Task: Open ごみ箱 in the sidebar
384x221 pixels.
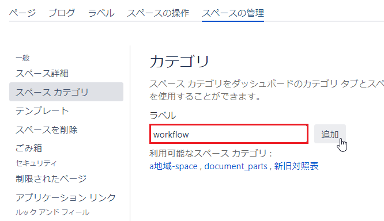Action: (29, 148)
